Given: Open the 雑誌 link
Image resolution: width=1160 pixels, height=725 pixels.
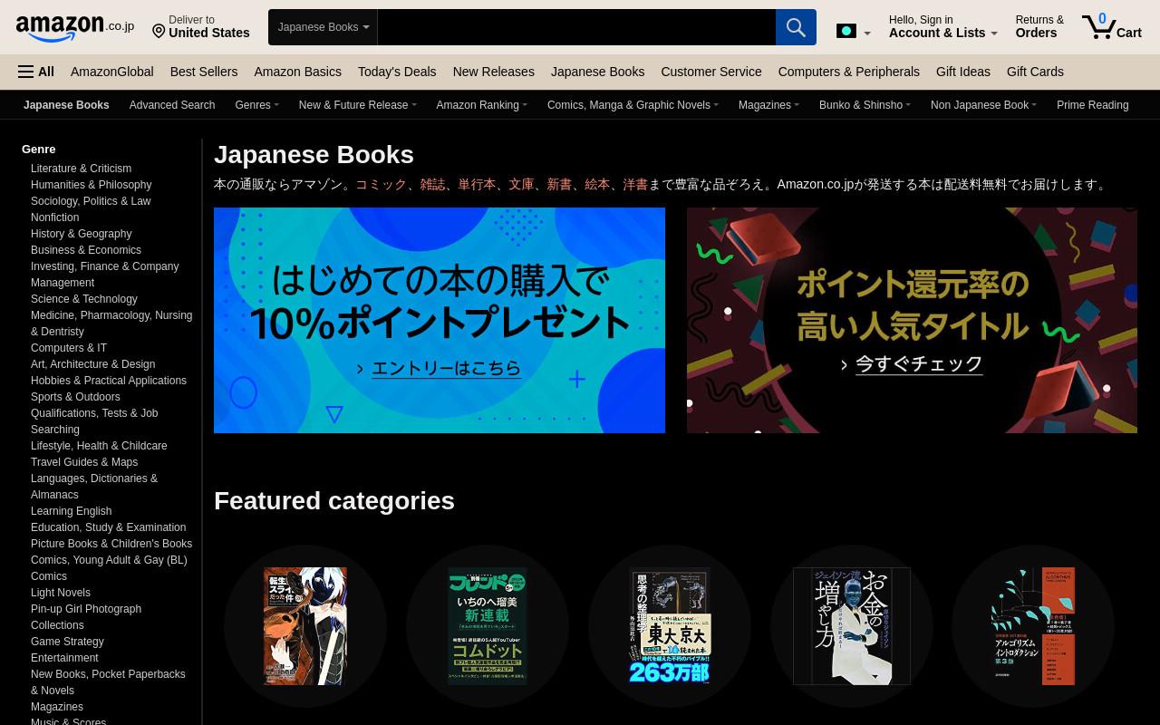Looking at the screenshot, I should [x=432, y=184].
